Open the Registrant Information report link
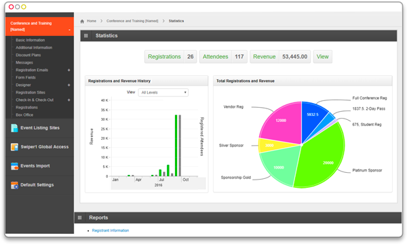407x244 pixels. (111, 230)
